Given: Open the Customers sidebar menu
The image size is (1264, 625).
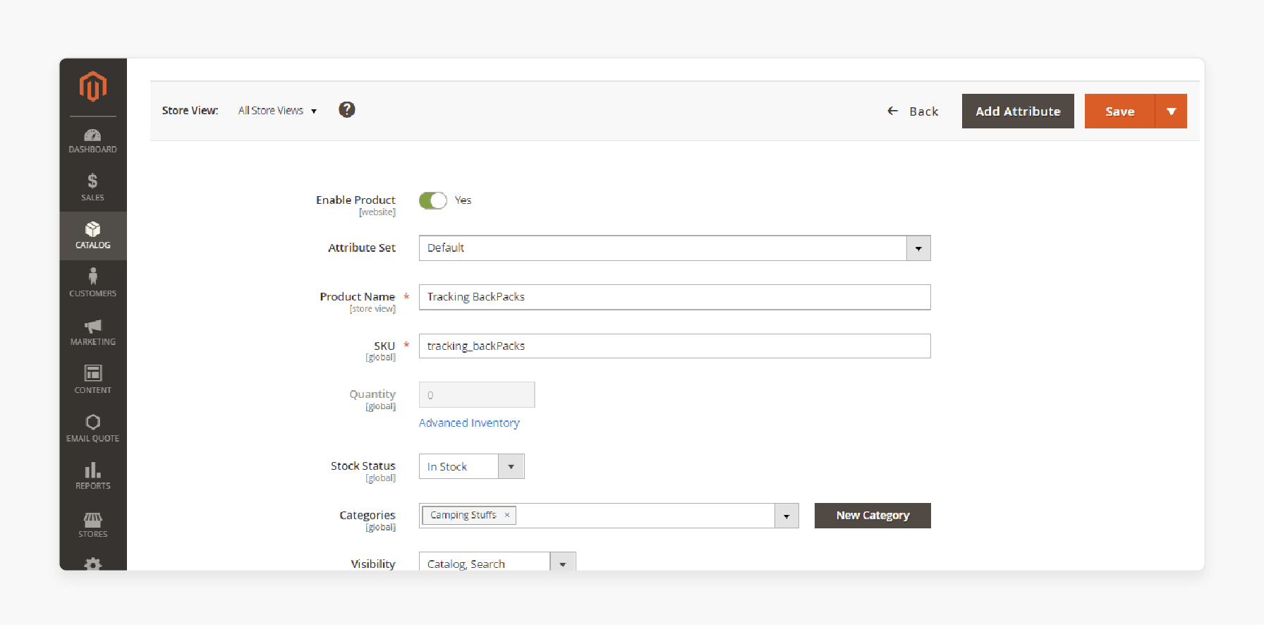Looking at the screenshot, I should click(93, 283).
